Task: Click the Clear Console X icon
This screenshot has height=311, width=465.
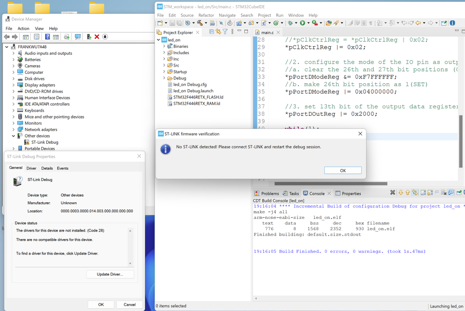Action: pyautogui.click(x=393, y=192)
